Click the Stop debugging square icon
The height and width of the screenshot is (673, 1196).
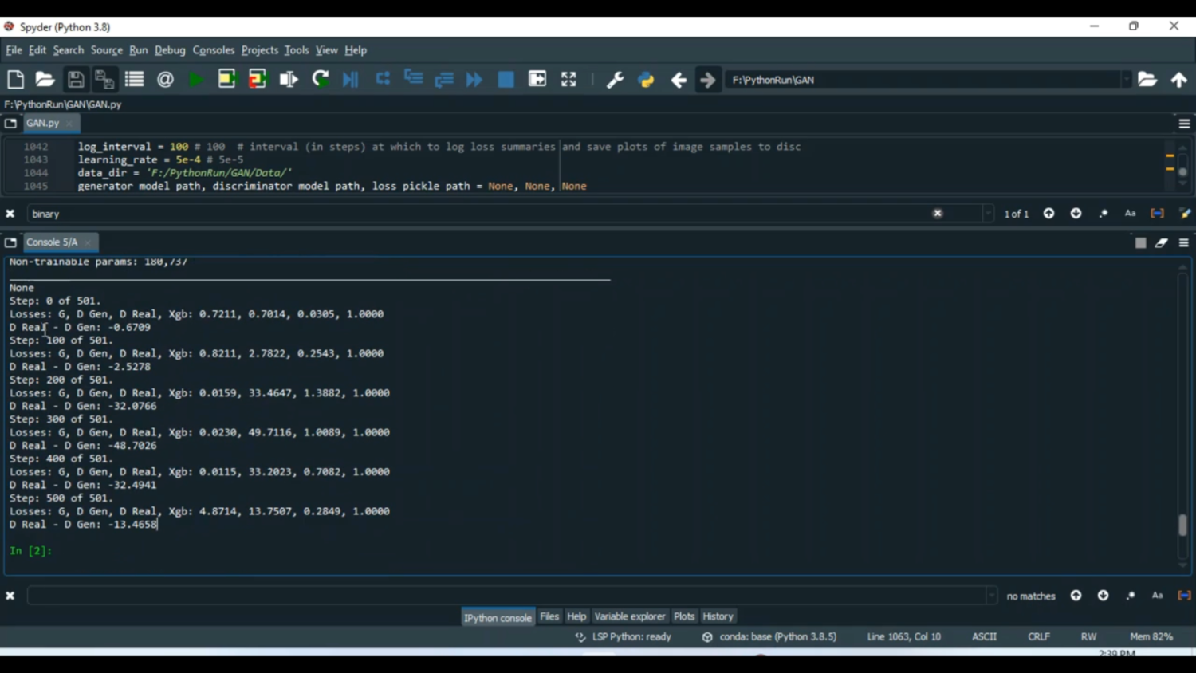click(x=506, y=80)
